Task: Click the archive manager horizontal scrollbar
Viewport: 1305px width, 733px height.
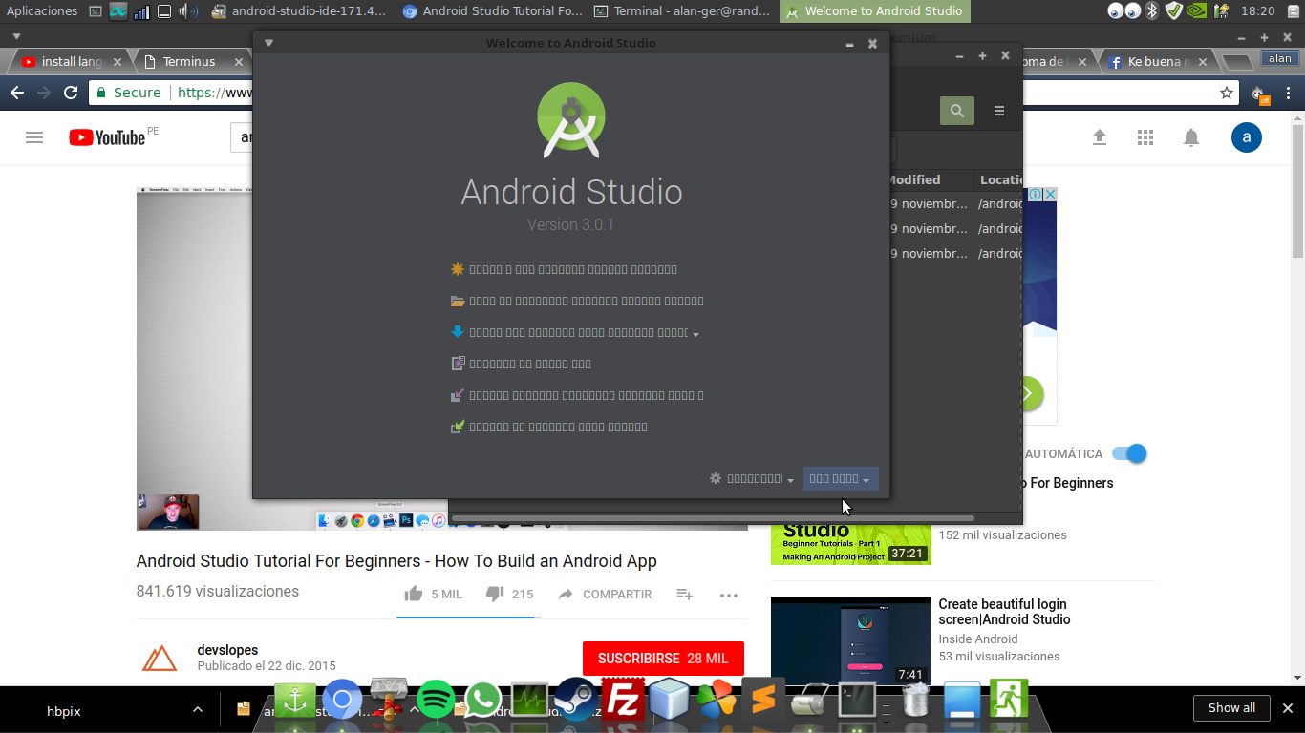Action: click(713, 518)
